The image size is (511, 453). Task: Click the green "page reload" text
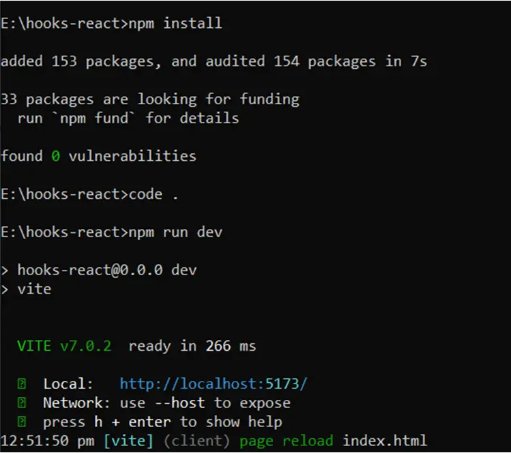tap(287, 441)
